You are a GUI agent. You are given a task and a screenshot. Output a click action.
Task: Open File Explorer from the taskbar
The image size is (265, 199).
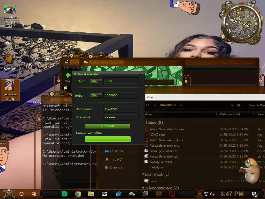pyautogui.click(x=91, y=194)
